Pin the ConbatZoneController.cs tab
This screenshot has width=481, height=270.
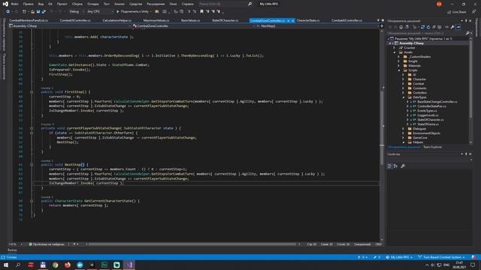(x=289, y=20)
